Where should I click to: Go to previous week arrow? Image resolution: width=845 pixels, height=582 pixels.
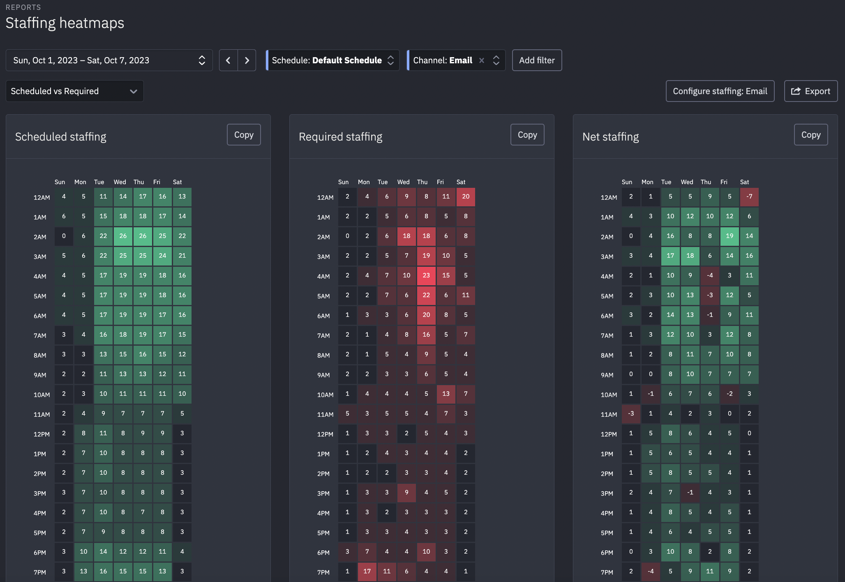tap(228, 60)
